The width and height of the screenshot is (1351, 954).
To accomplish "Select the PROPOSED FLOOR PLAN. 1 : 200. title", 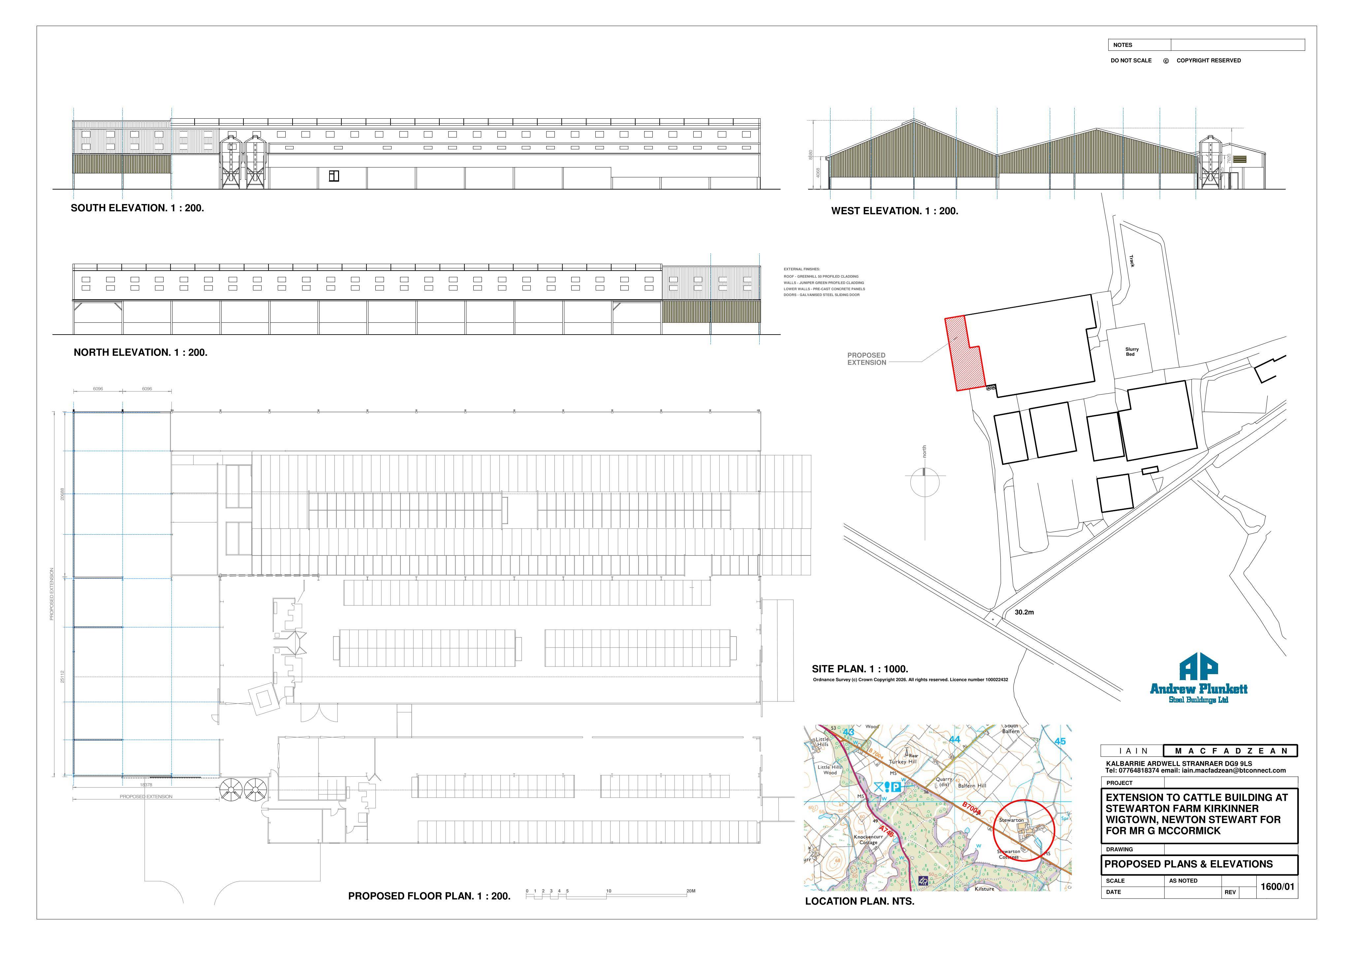I will [x=429, y=896].
